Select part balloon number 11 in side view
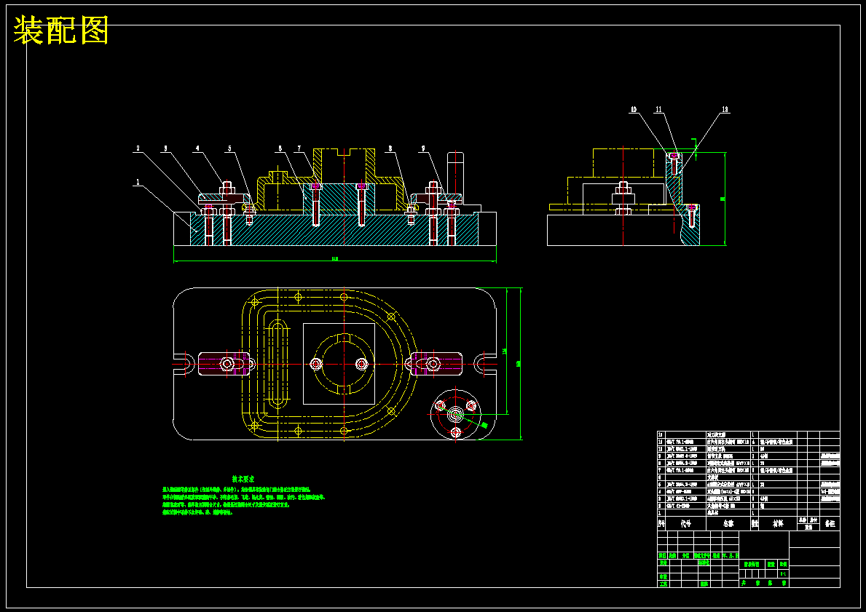The height and width of the screenshot is (612, 866). click(x=658, y=110)
